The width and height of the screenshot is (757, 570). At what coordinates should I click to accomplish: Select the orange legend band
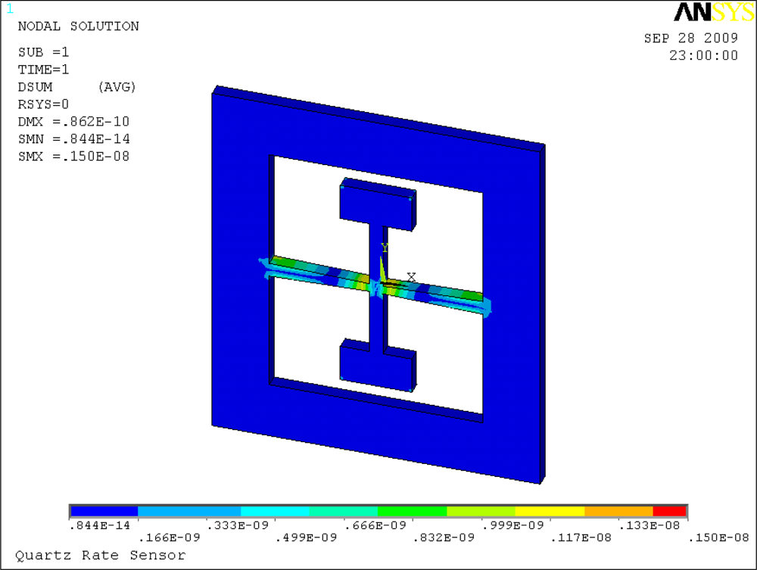click(619, 511)
